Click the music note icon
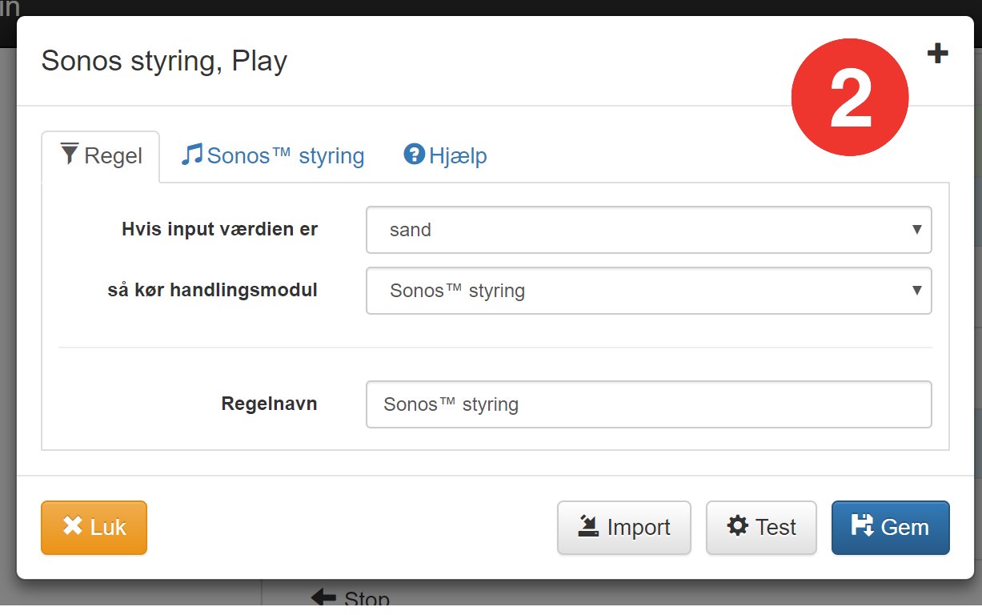Image resolution: width=982 pixels, height=615 pixels. click(x=191, y=154)
